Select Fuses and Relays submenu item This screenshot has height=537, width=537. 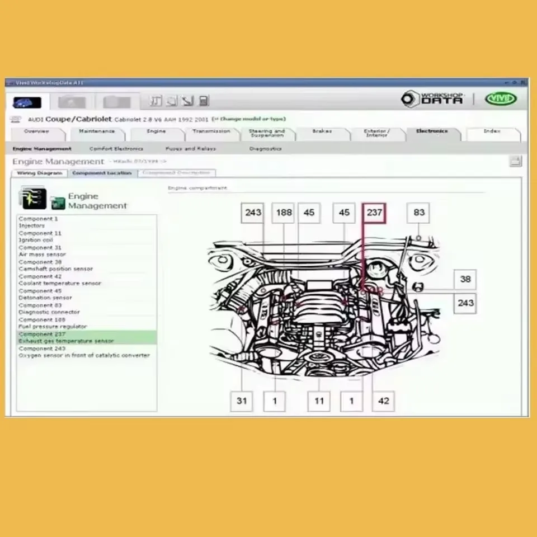191,149
